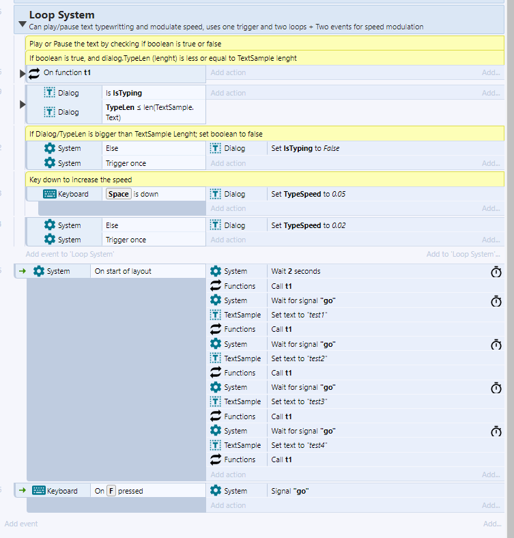The height and width of the screenshot is (538, 514).
Task: Expand the Dialog 'Is IsTyping' sub-event
Action: [x=23, y=104]
